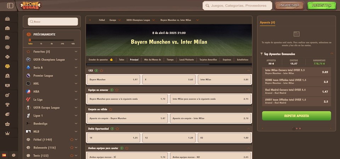
Task: Open the slot machine icon in sidebar
Action: tap(7, 38)
